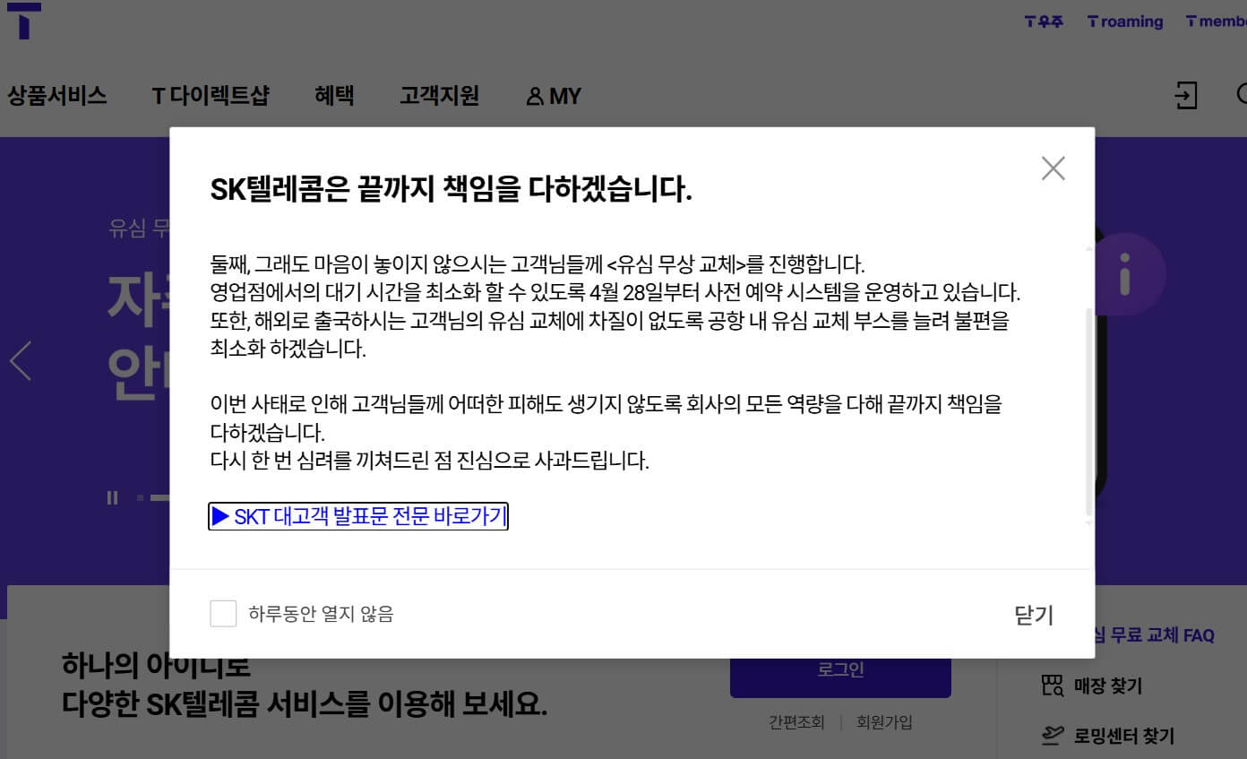Viewport: 1247px width, 759px height.
Task: Click the 닫기 button in popup
Action: 1034,615
